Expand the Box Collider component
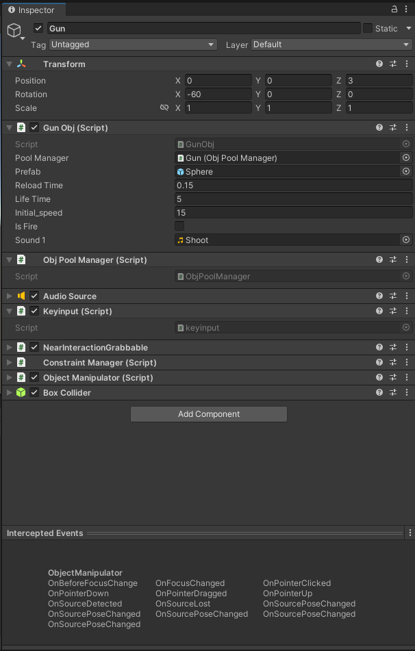This screenshot has height=651, width=415. [9, 392]
